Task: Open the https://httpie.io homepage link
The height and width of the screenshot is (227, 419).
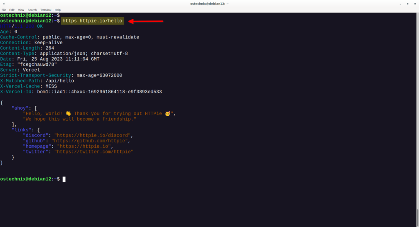Action: pos(84,146)
